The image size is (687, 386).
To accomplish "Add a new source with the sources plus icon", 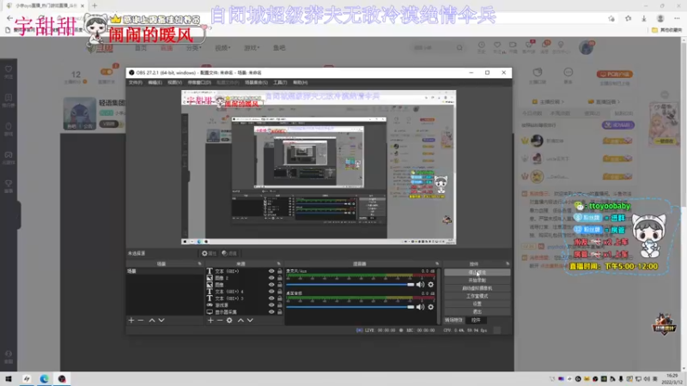I will (210, 320).
